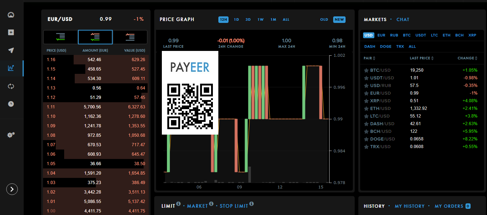Favorite the LTC/USD pair star
This screenshot has width=487, height=215.
tap(366, 116)
